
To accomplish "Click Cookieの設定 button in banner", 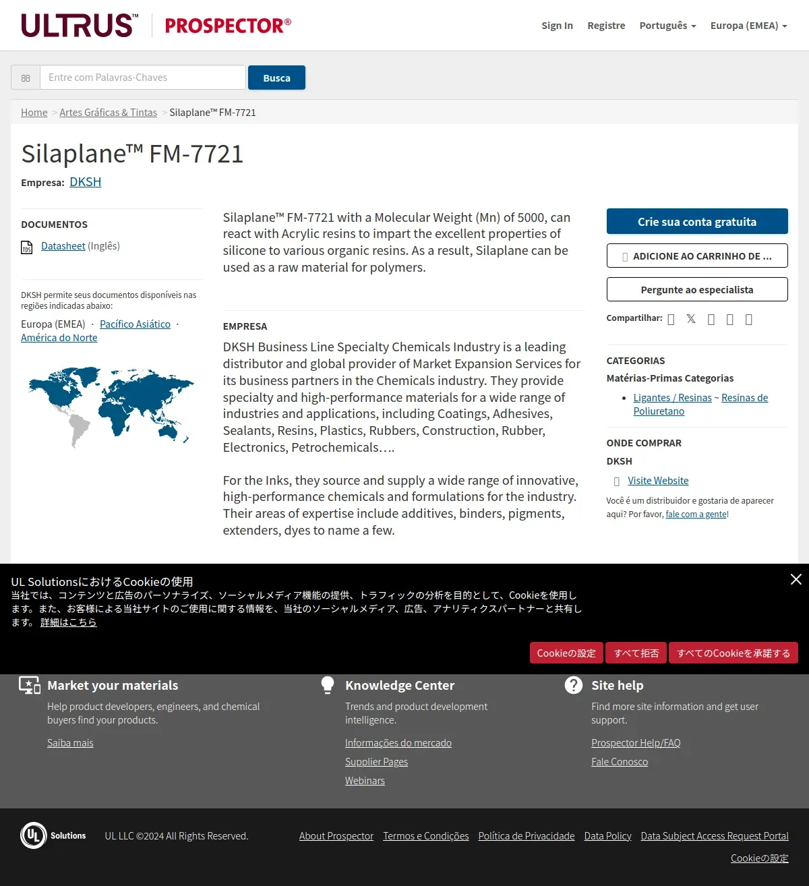I will click(566, 653).
